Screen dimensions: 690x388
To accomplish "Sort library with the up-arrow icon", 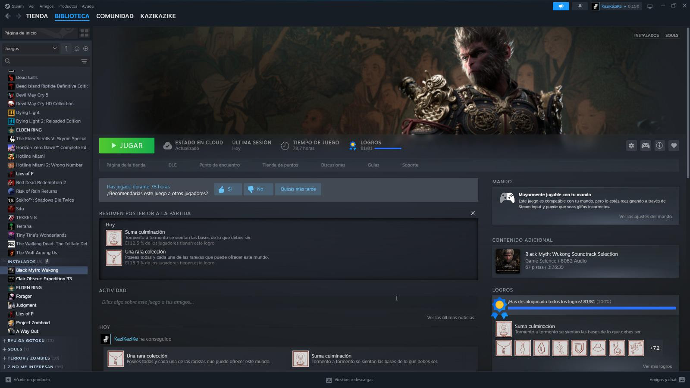I will coord(66,49).
